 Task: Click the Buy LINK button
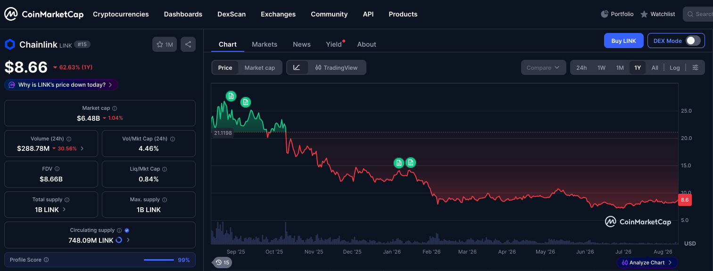[x=623, y=41]
